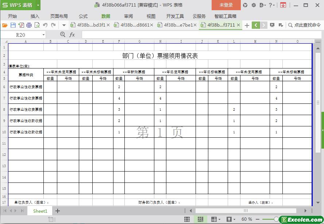Select the Sheet1 worksheet tab
Image resolution: width=324 pixels, height=224 pixels.
(x=40, y=211)
